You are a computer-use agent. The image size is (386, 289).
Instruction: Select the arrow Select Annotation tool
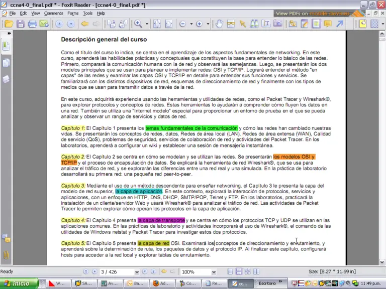(x=243, y=24)
